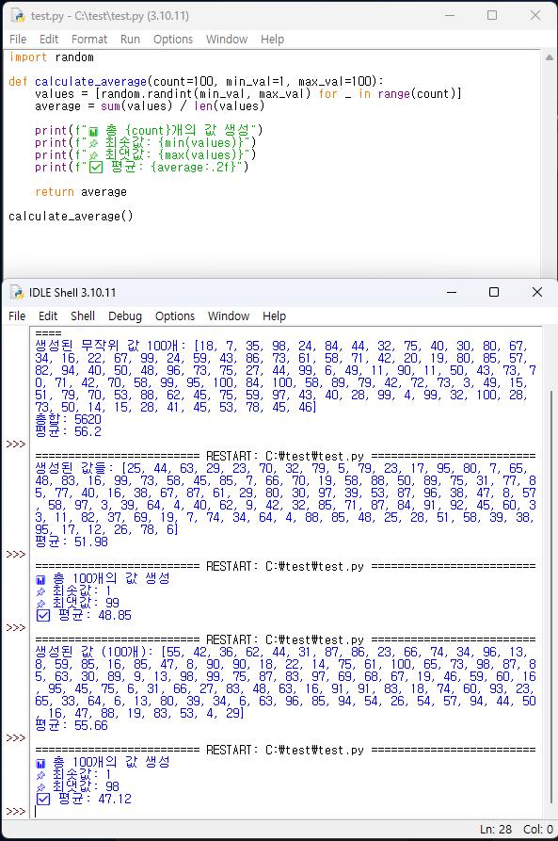
Task: Open the IDLE Shell's Help menu
Action: (274, 315)
